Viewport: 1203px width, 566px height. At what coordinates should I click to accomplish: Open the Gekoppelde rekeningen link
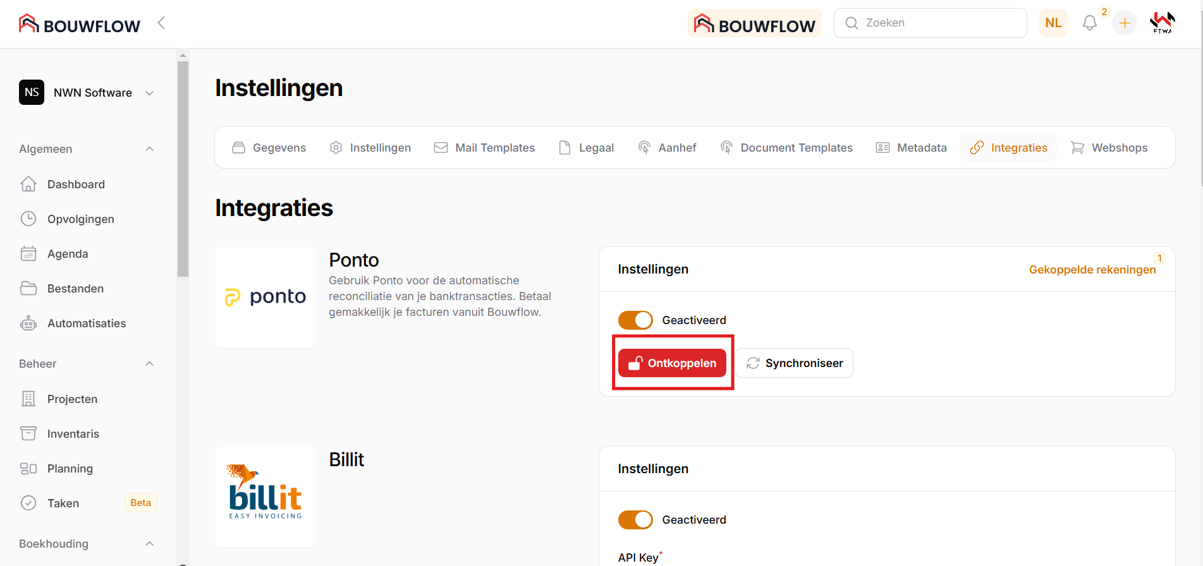tap(1092, 270)
